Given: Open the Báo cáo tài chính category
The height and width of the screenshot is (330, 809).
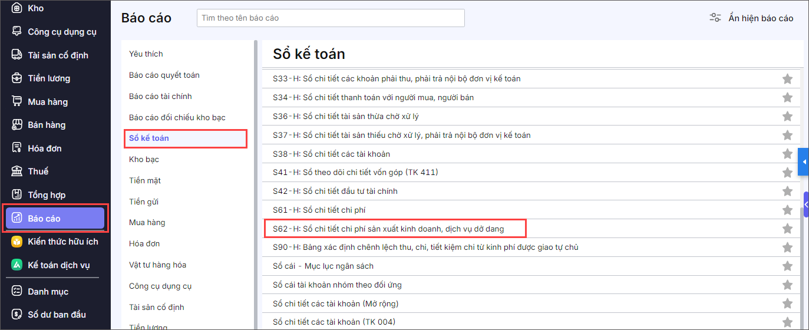Looking at the screenshot, I should pos(160,96).
